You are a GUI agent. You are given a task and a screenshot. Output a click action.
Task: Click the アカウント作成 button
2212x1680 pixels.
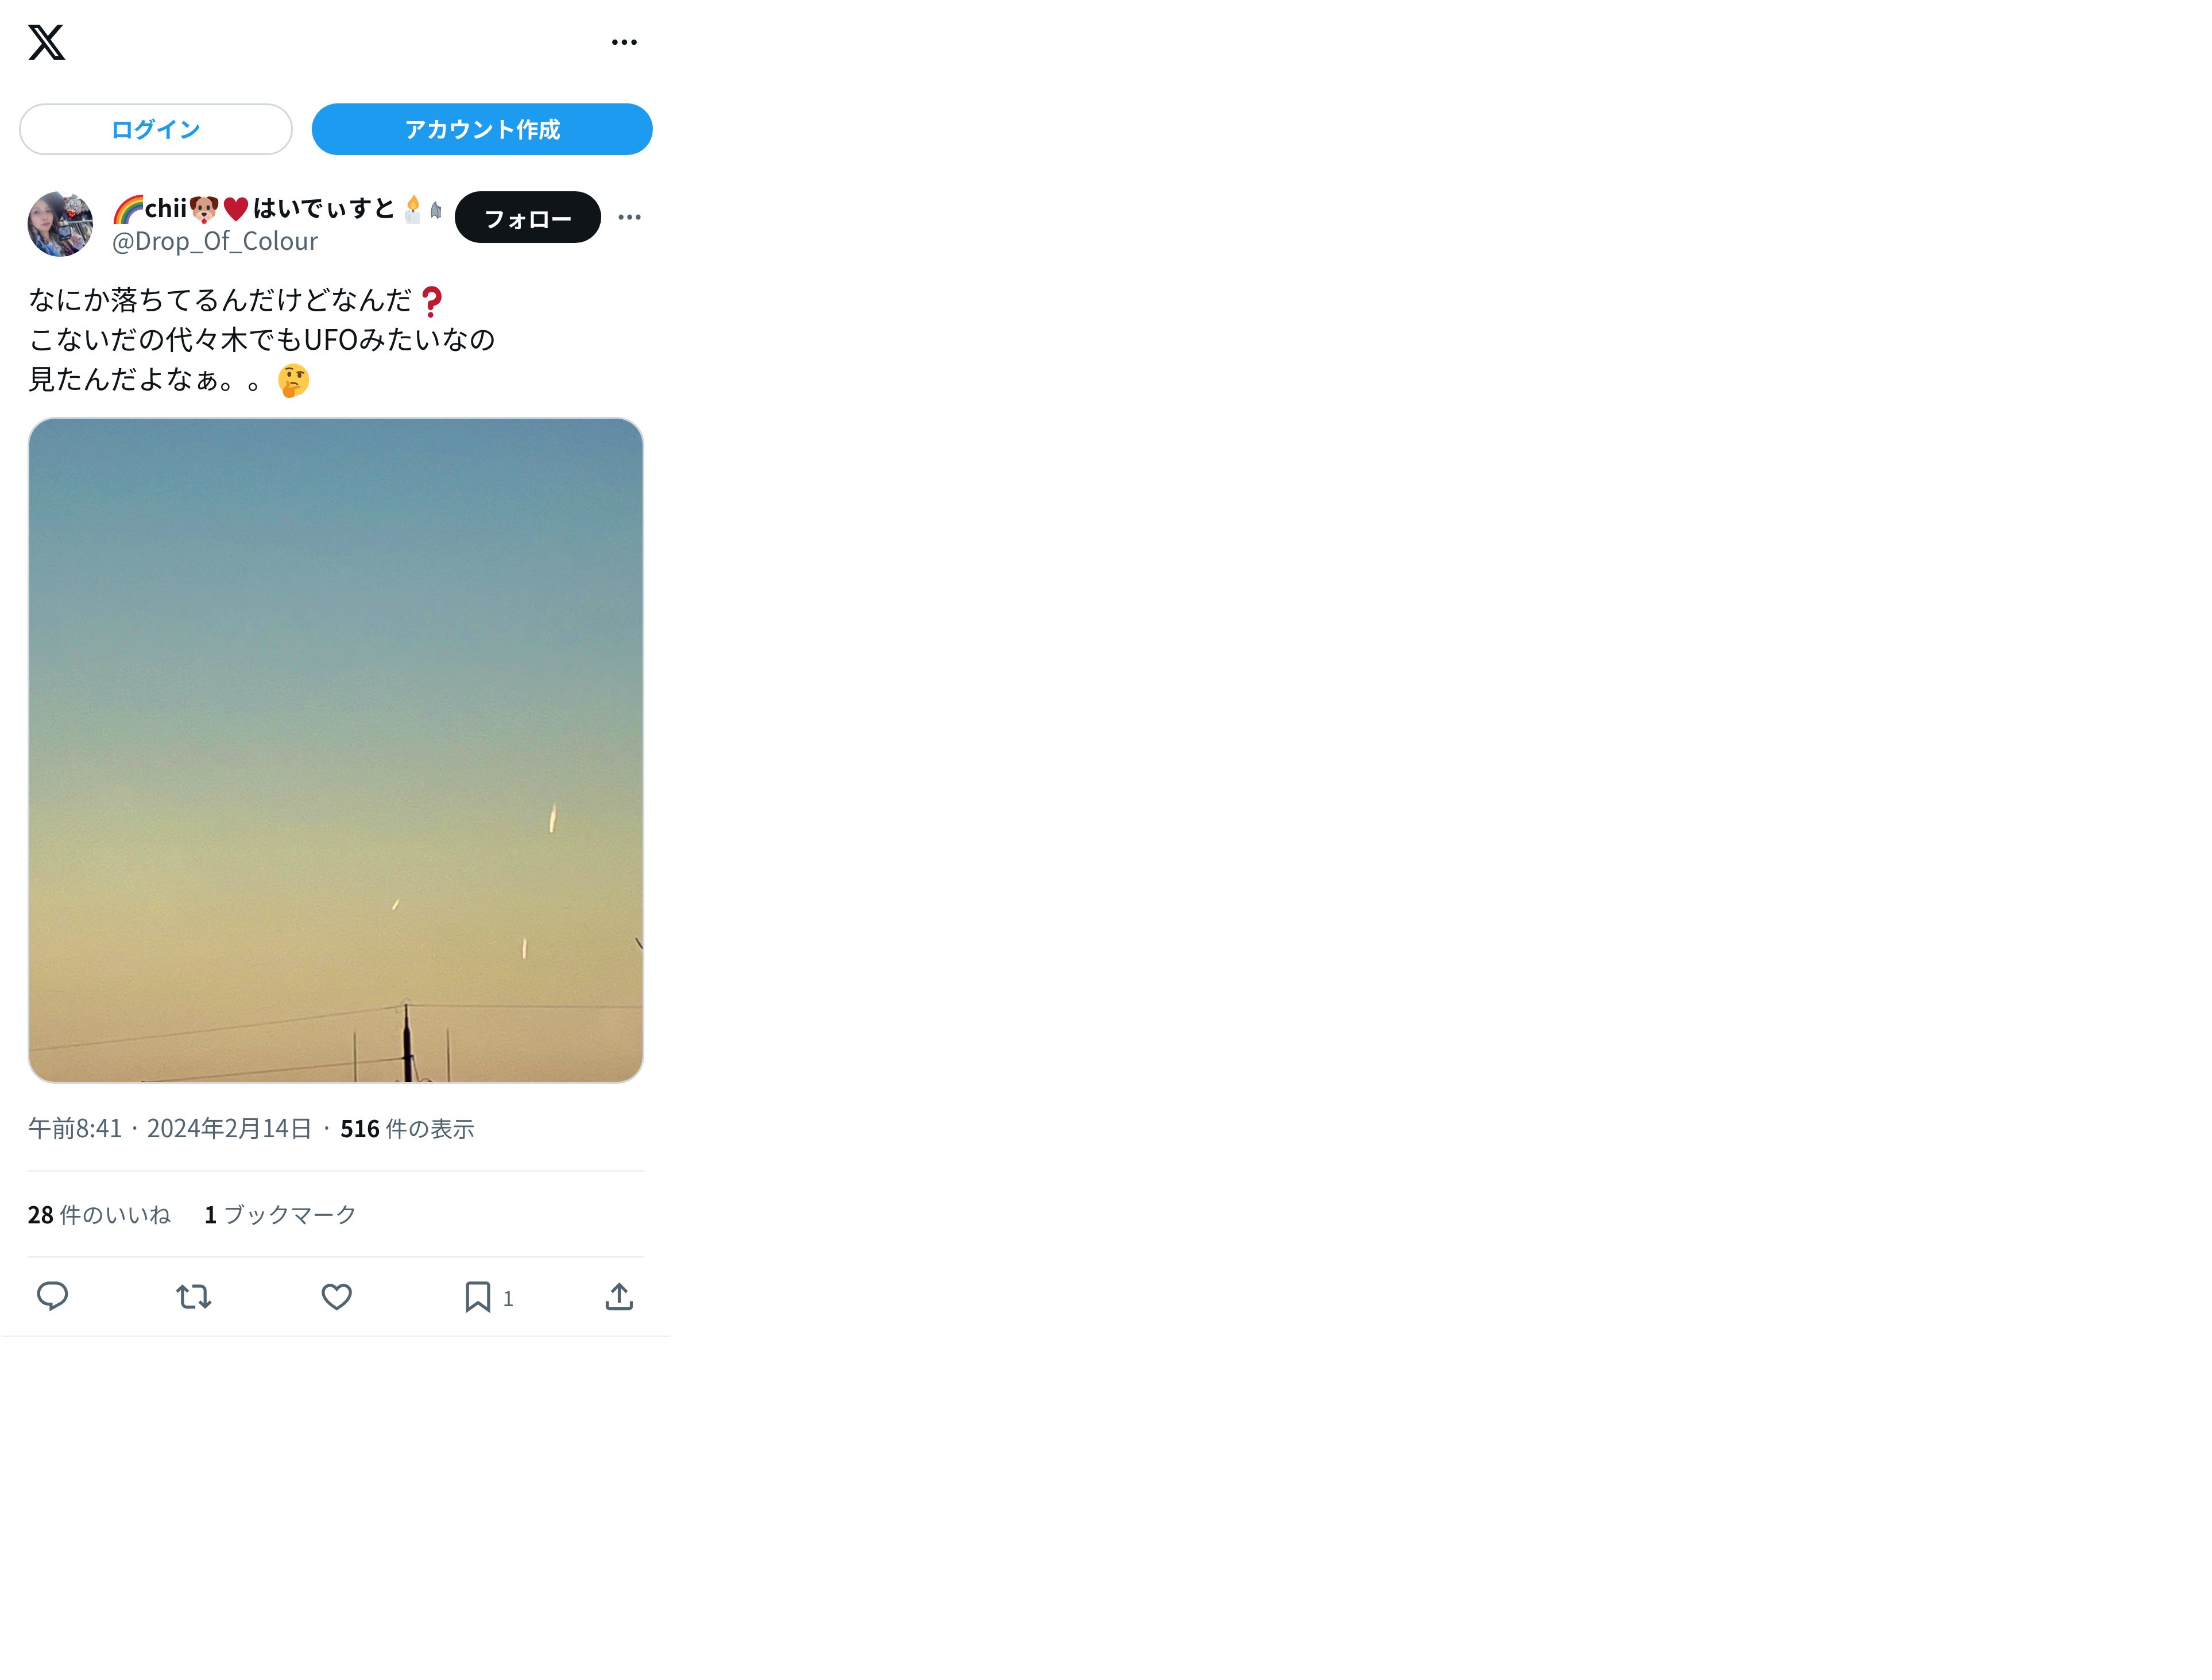click(482, 129)
